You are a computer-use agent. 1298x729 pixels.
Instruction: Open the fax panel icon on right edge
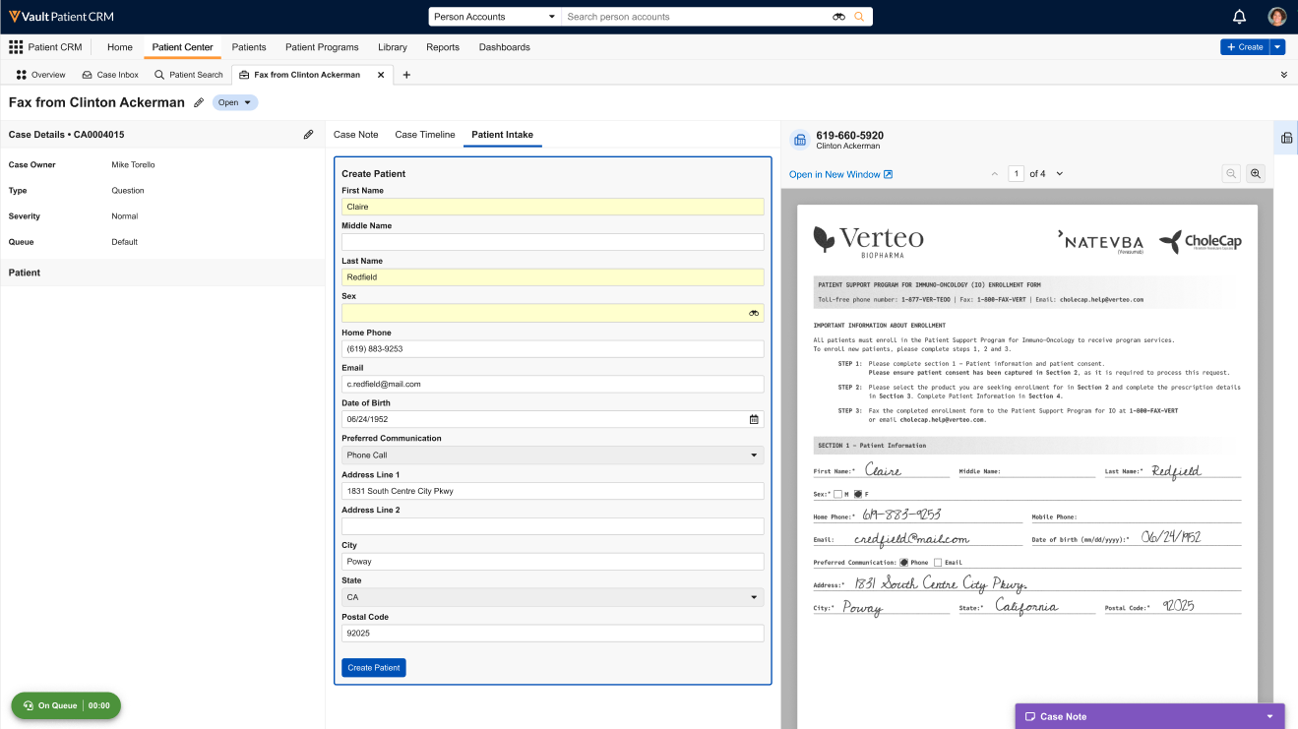[1286, 139]
